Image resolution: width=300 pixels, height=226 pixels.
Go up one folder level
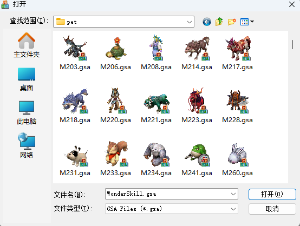pos(219,22)
